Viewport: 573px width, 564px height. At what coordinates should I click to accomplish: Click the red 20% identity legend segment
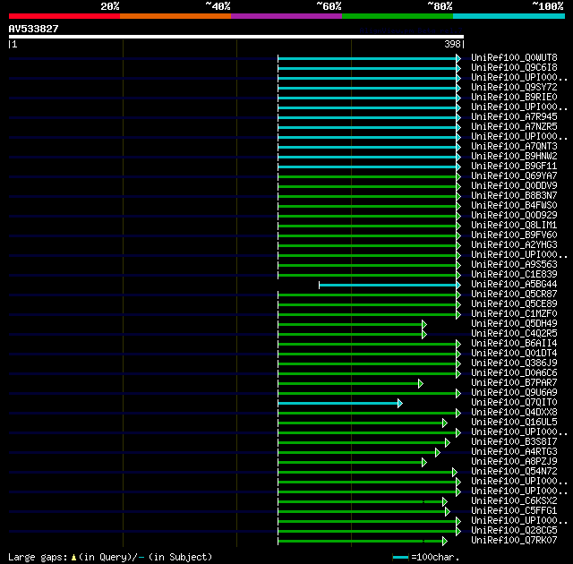(64, 16)
